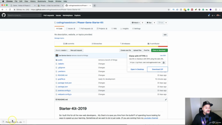Image resolution: width=222 pixels, height=125 pixels.
Task: Switch to the Code tab
Action: click(59, 28)
